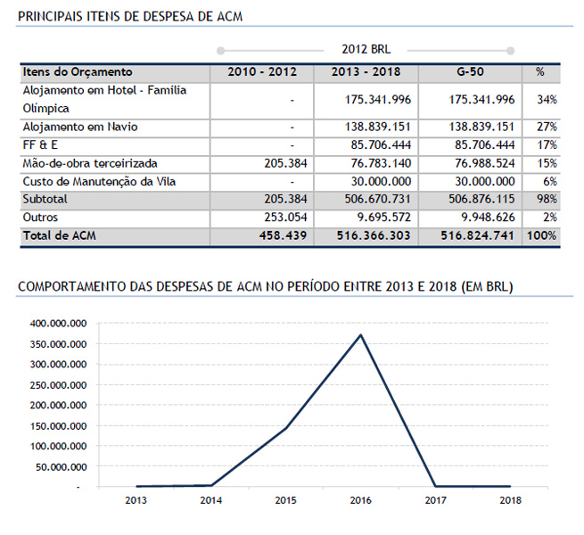Click the 2017 x-axis label

click(435, 500)
